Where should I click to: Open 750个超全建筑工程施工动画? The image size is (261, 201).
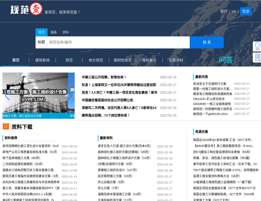(226, 170)
